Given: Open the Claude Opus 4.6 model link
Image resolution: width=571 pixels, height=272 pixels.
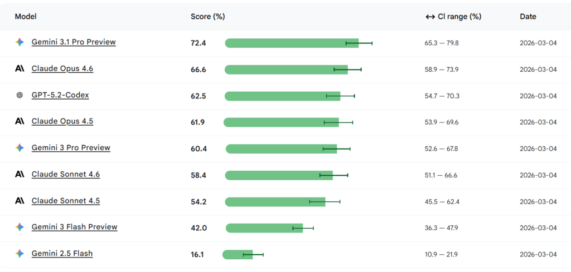Looking at the screenshot, I should [x=62, y=69].
